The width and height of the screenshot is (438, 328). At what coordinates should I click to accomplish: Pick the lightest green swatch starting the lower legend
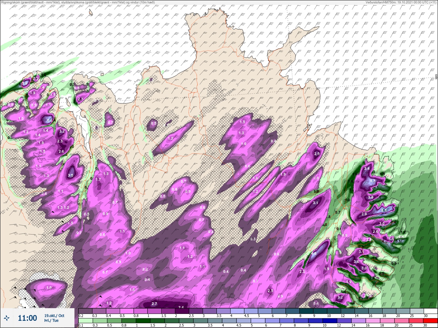(x=86, y=321)
